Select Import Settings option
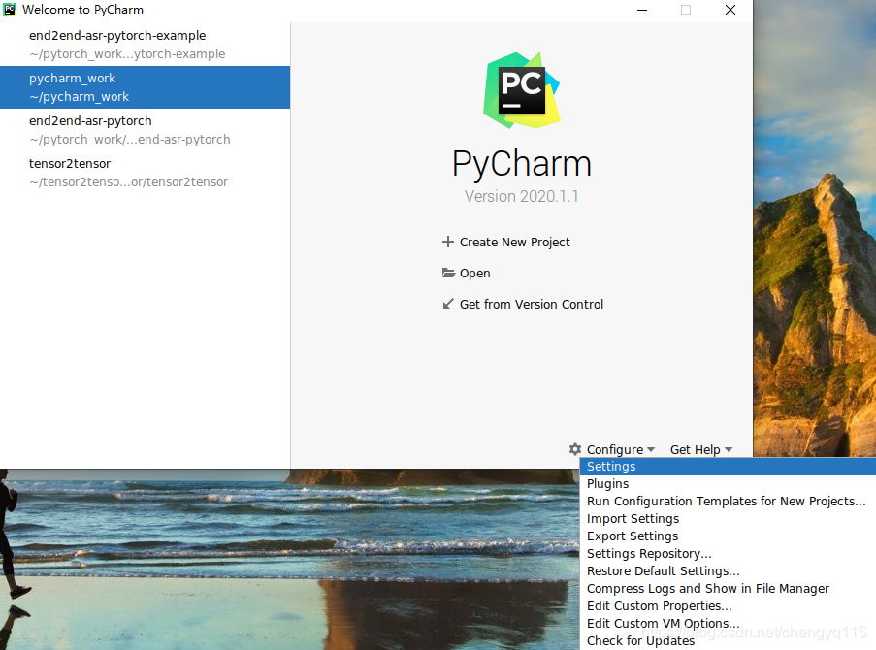 [x=728, y=519]
